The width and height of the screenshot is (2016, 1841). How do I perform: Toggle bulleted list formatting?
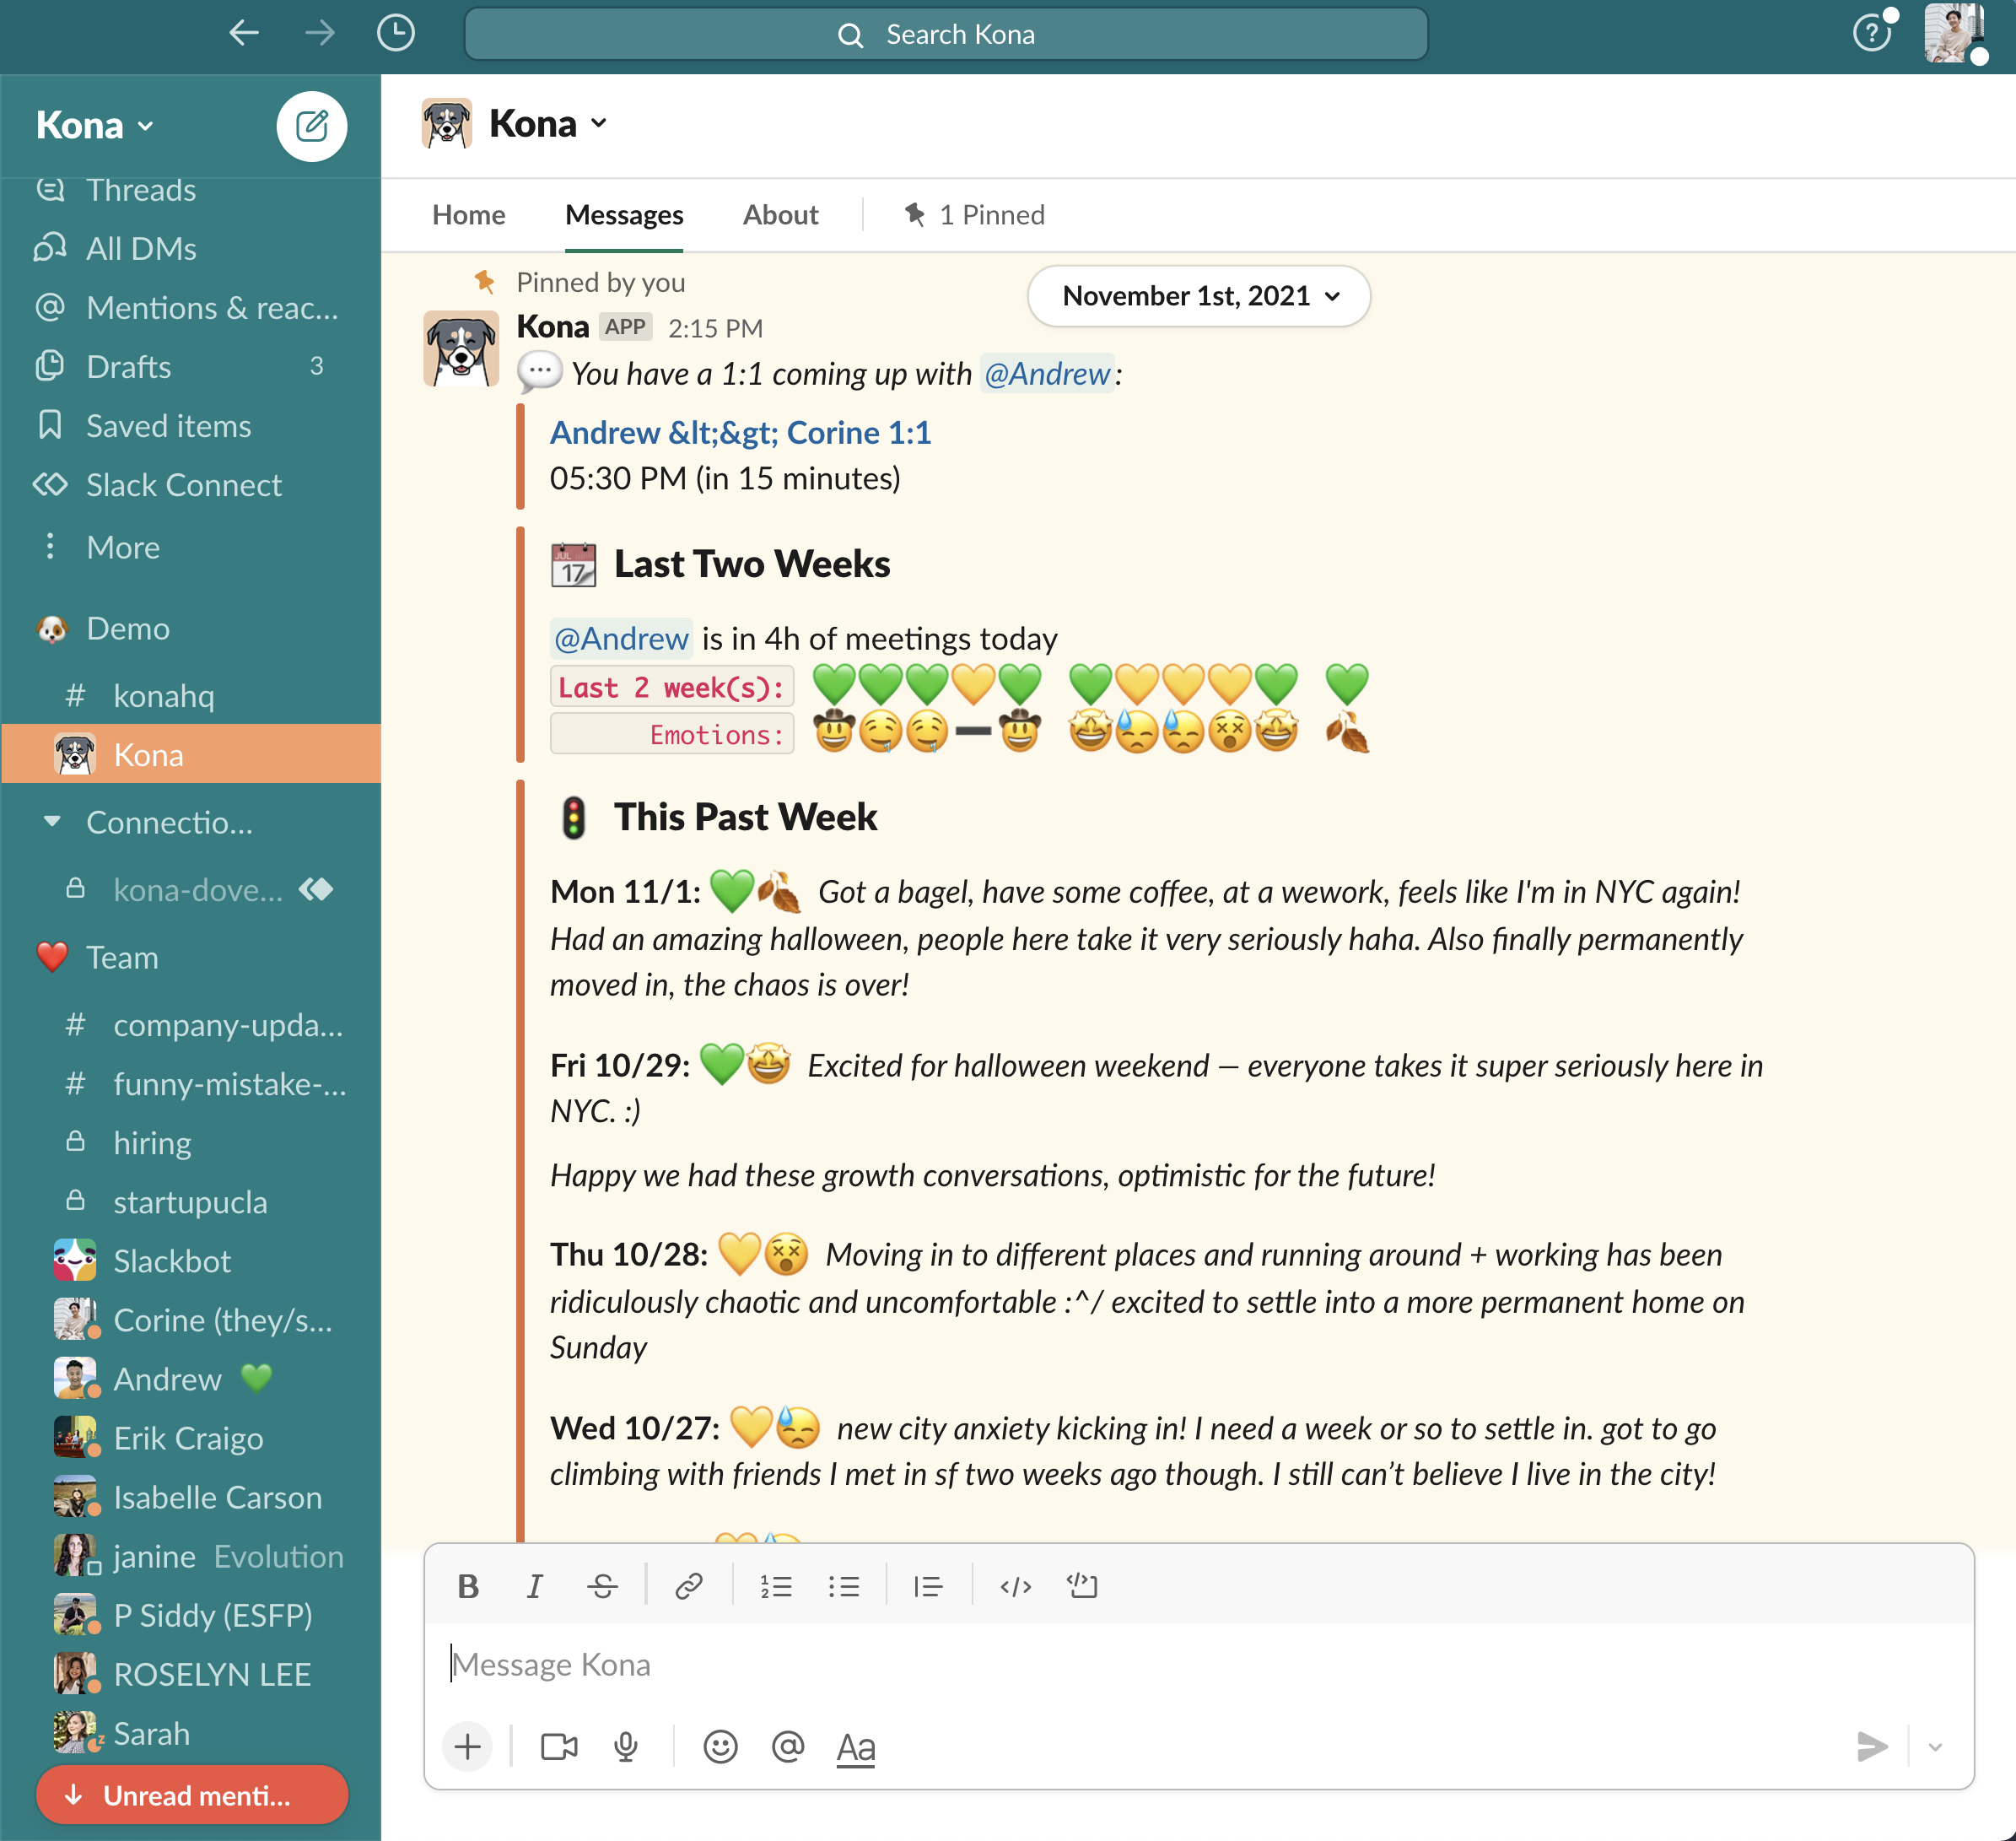click(x=844, y=1586)
